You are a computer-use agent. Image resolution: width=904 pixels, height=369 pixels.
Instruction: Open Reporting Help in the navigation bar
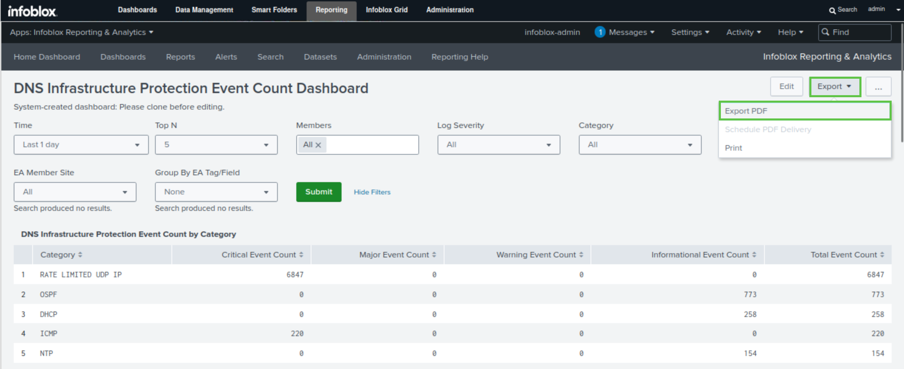tap(459, 57)
